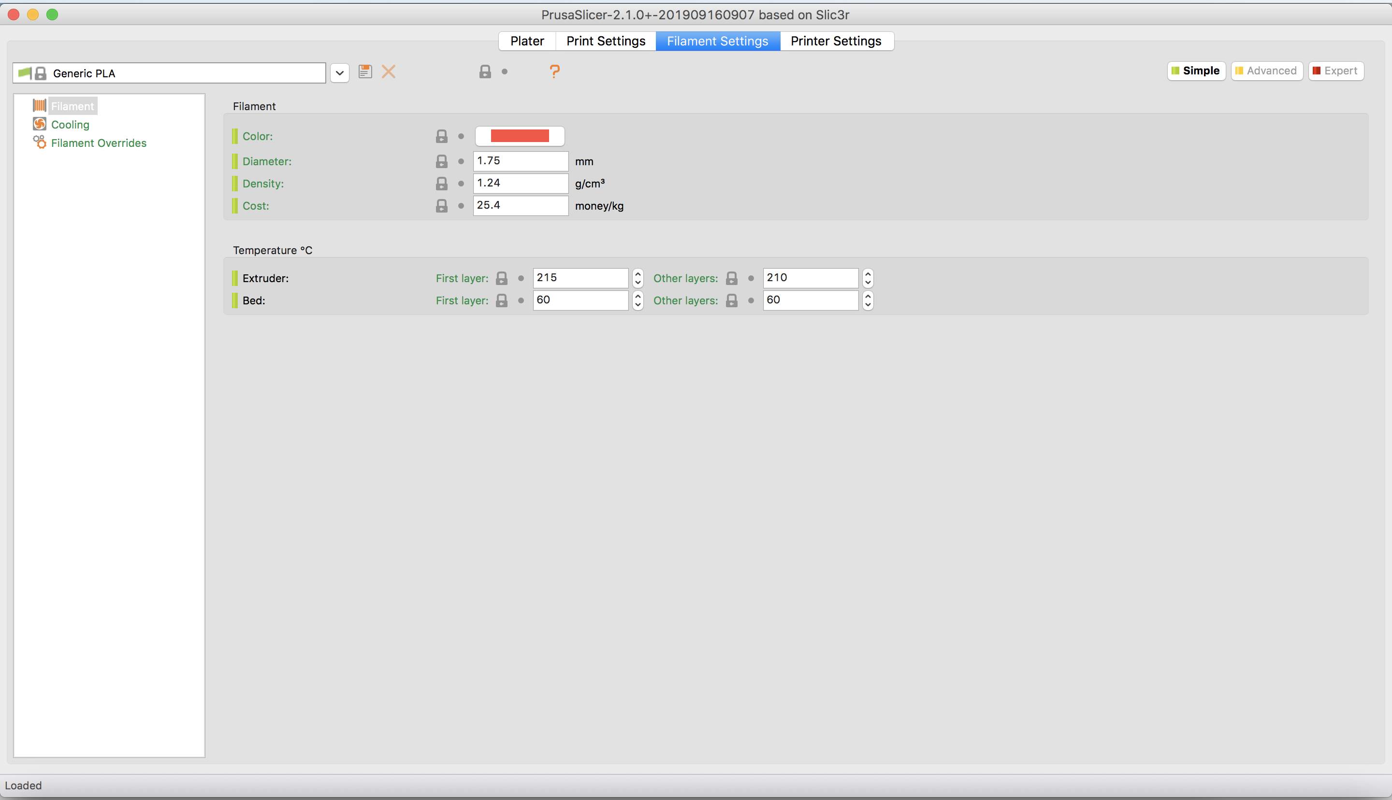Click lock icon for Extruder other layers
The width and height of the screenshot is (1392, 800).
[731, 278]
